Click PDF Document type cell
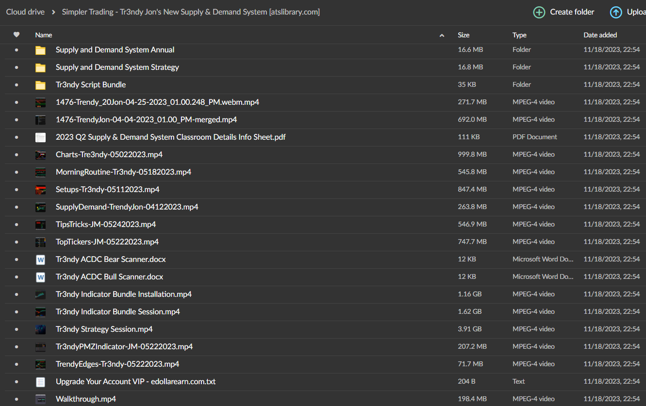Viewport: 646px width, 406px height. tap(535, 137)
